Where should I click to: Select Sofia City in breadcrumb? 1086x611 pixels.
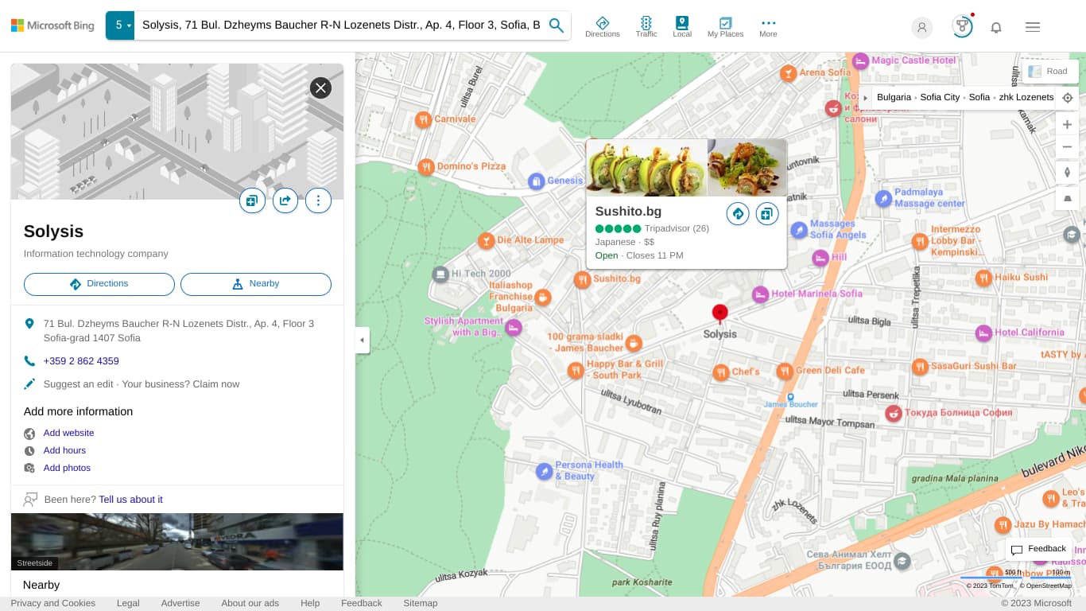[940, 97]
